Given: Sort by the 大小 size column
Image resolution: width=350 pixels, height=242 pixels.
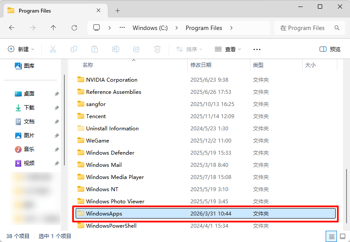Looking at the screenshot, I should point(310,65).
